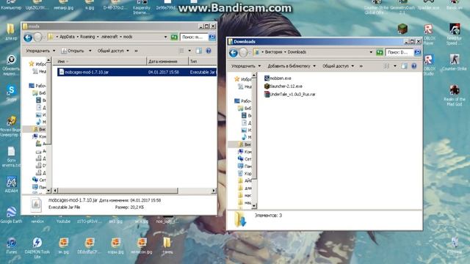Viewport: 470px width, 264px height.
Task: Select Избранное in mods navigation pane
Action: [37, 64]
